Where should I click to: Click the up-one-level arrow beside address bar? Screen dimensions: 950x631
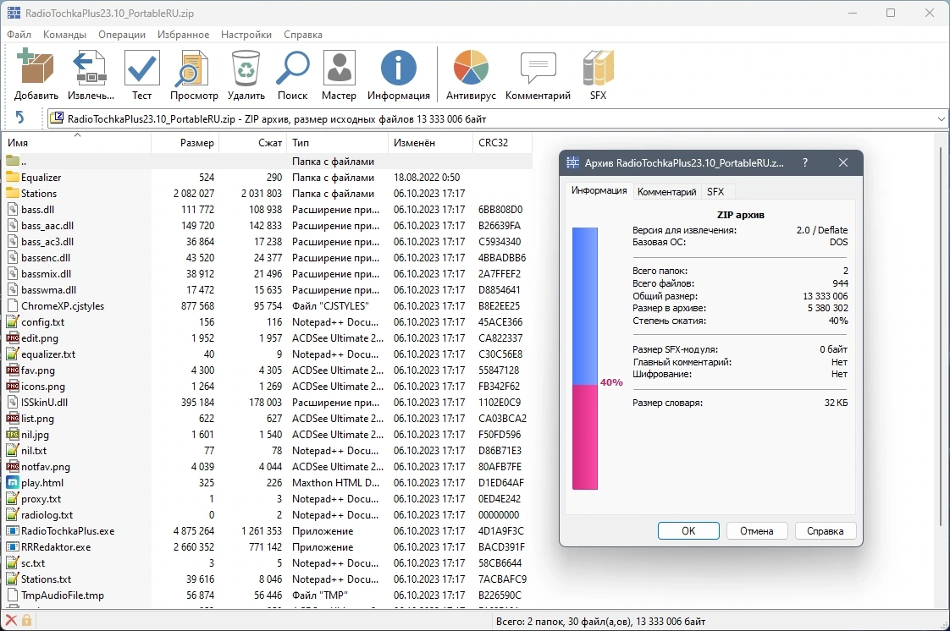click(x=20, y=118)
